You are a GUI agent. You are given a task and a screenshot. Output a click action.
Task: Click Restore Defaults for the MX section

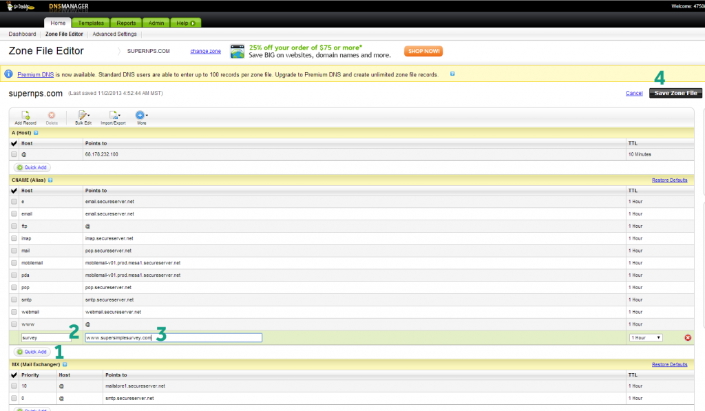[x=669, y=364]
